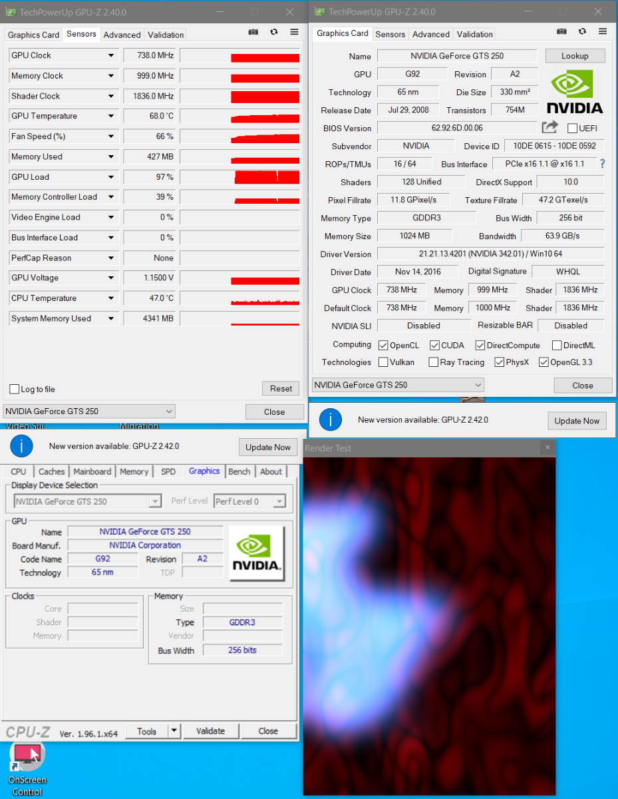Click the Lookup button

coord(575,56)
